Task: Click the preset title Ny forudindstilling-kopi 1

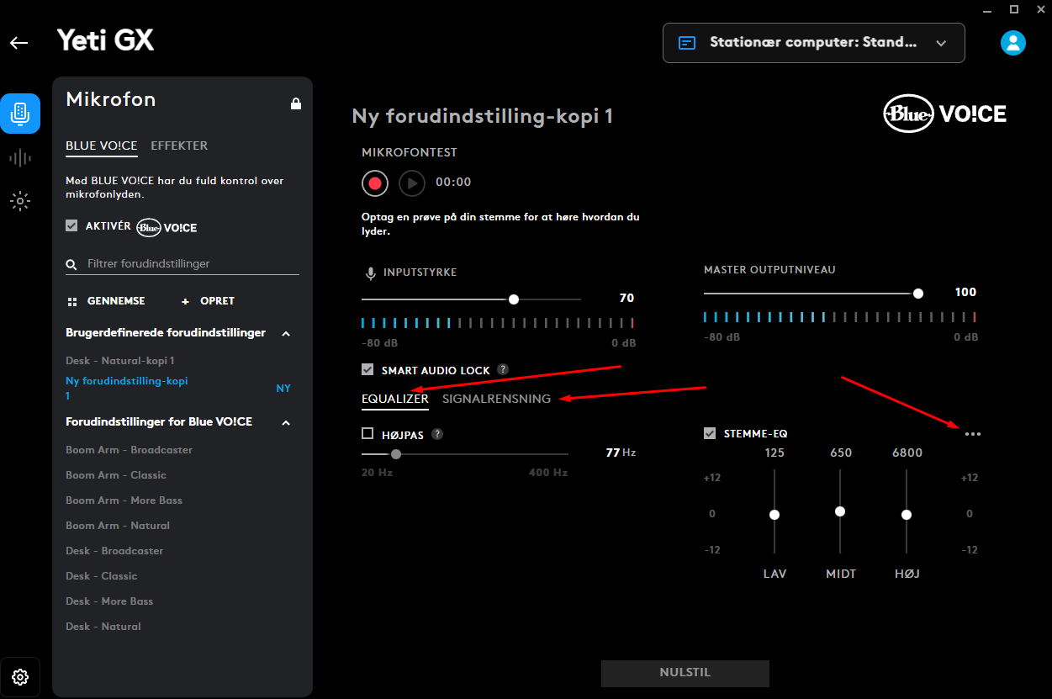Action: point(483,116)
